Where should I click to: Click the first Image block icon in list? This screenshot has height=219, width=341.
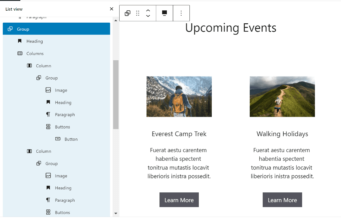[48, 90]
